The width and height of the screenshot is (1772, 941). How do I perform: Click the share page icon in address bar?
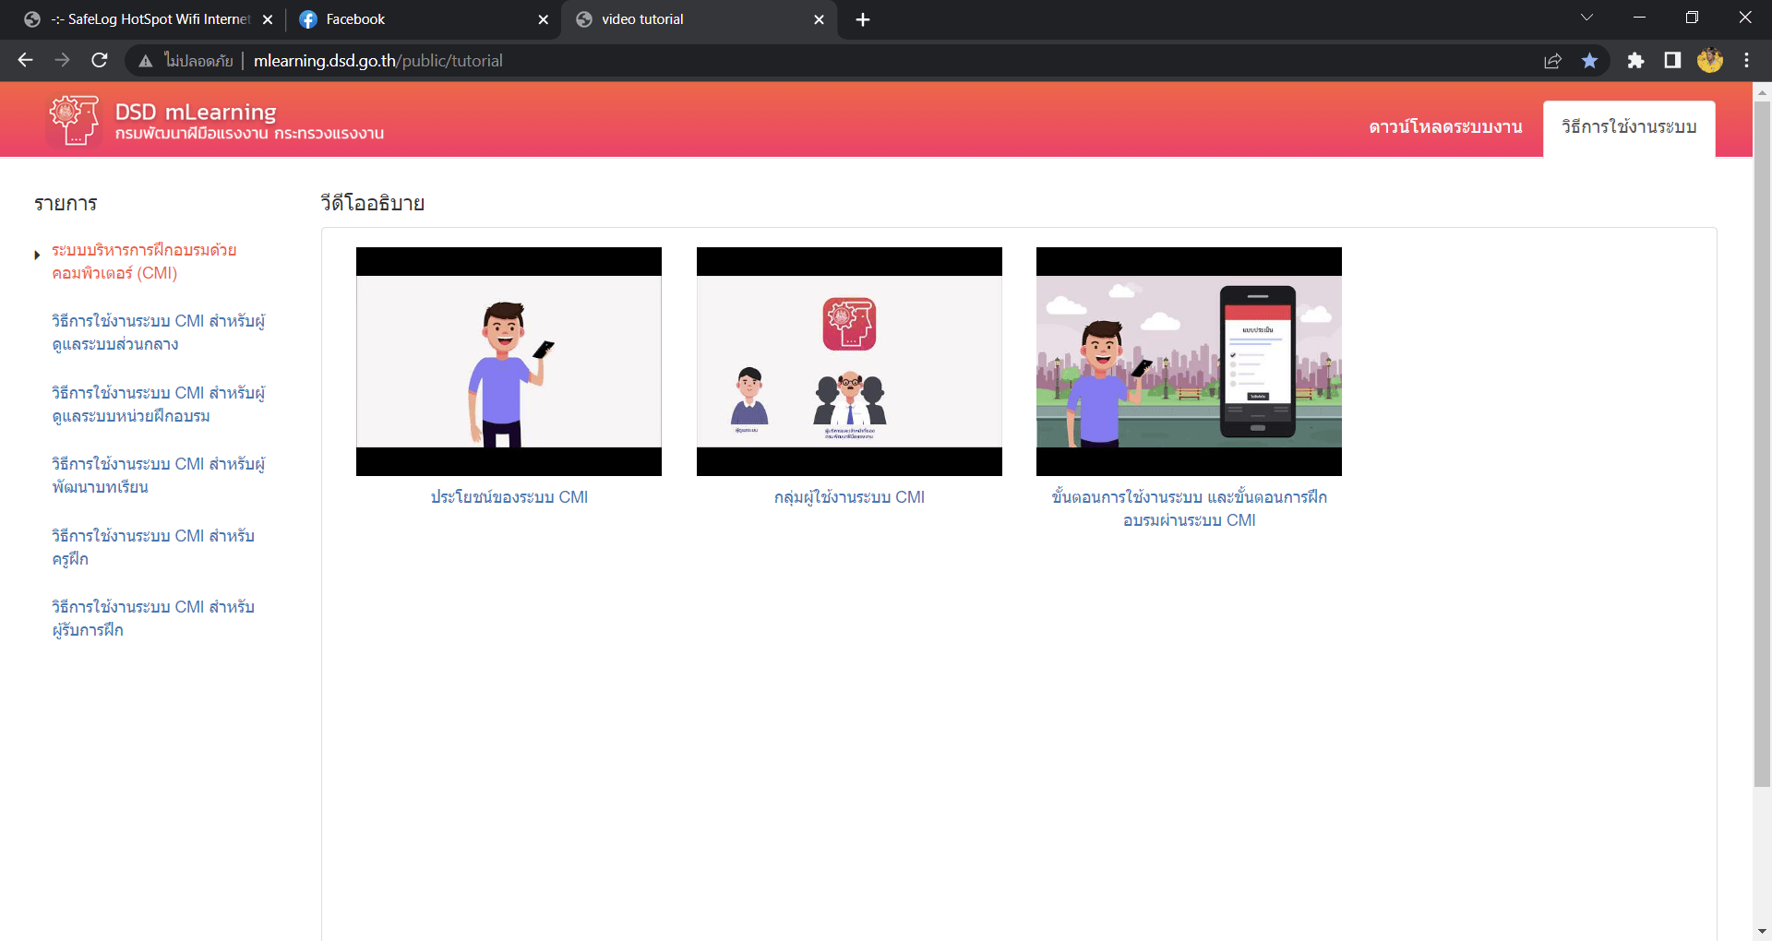(x=1552, y=61)
